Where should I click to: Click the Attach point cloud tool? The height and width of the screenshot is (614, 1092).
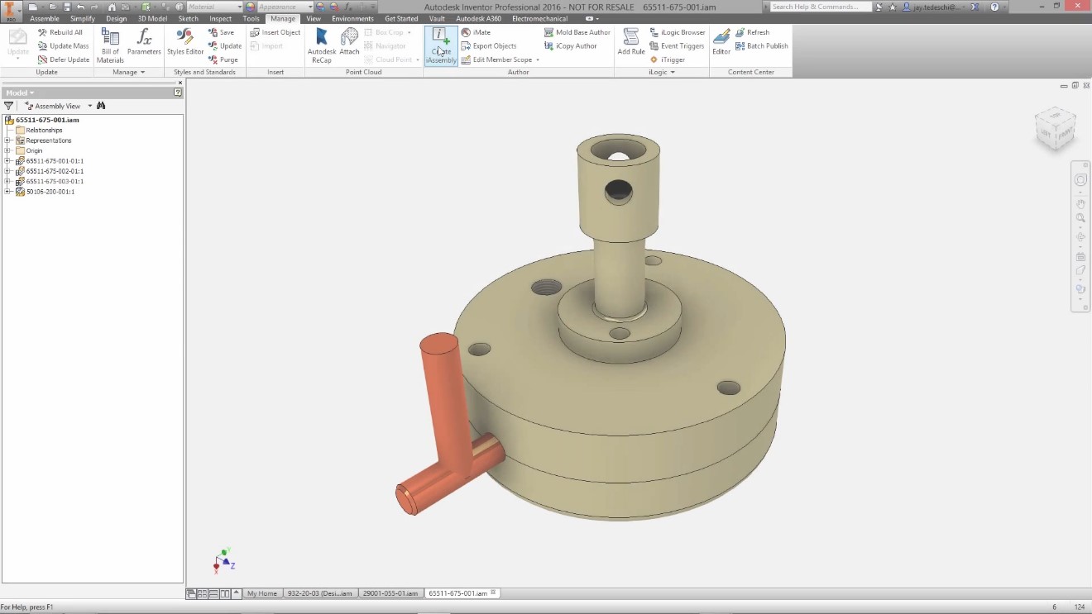pos(350,42)
